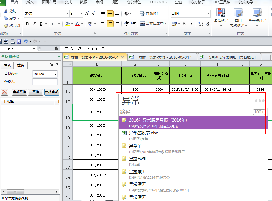The height and width of the screenshot is (201, 272).
Task: Click the red font color button
Action: pyautogui.click(x=77, y=24)
